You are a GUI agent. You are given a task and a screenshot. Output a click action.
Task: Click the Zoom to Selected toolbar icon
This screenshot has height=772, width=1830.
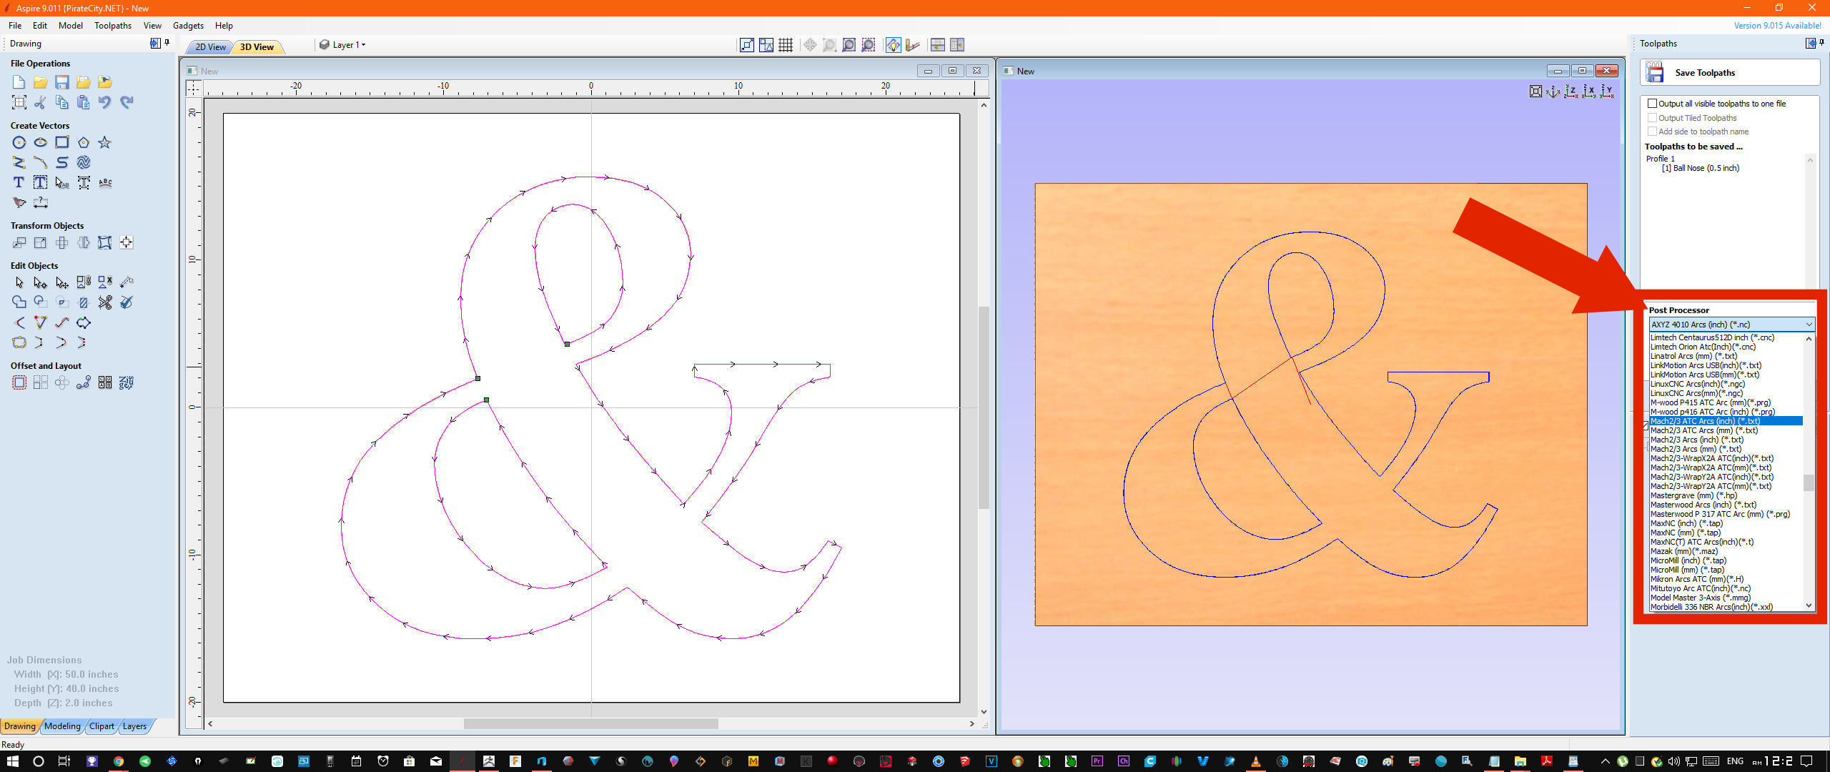pos(868,45)
